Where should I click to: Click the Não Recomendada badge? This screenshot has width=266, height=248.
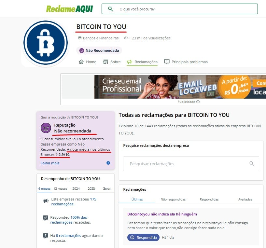pos(99,50)
